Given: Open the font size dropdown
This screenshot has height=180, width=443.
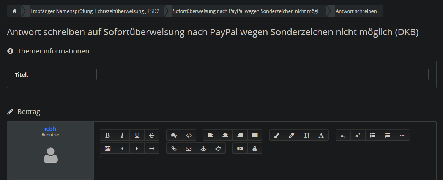Looking at the screenshot, I should click(x=306, y=135).
